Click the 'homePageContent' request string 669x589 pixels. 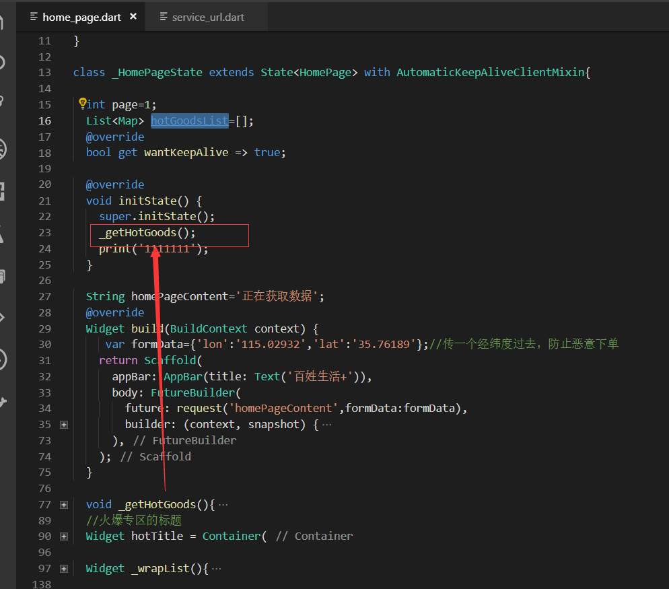pyautogui.click(x=283, y=409)
